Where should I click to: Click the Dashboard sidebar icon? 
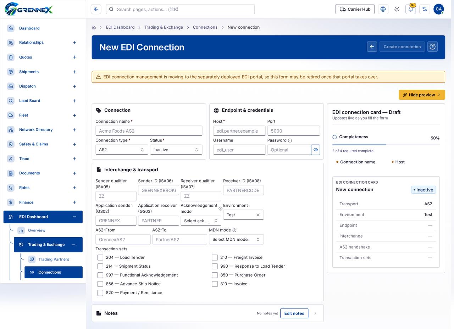pos(11,28)
